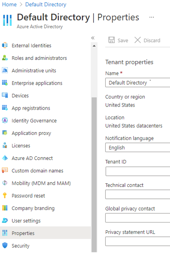Click the Azure Active Directory header logo
This screenshot has width=170, height=253.
coord(7,20)
